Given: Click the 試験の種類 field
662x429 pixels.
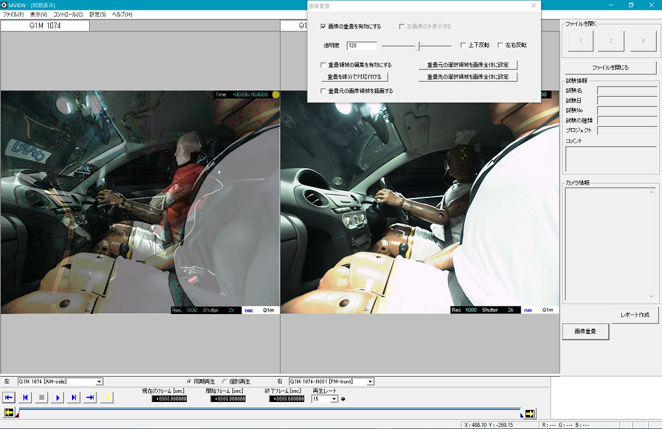Looking at the screenshot, I should (x=628, y=121).
